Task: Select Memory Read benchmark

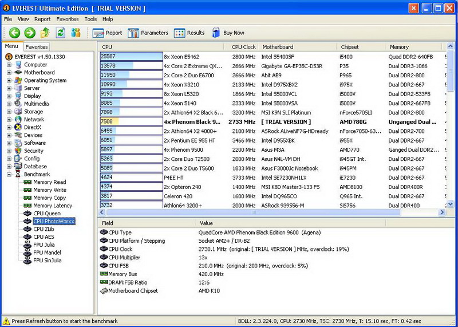Action: (50, 182)
